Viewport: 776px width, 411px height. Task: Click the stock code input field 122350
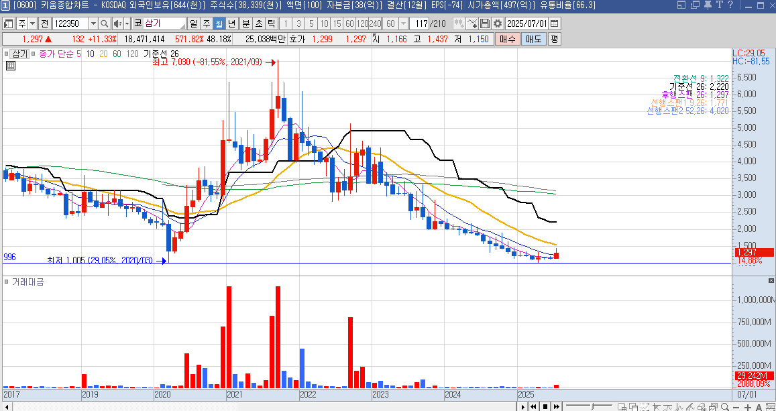tap(70, 23)
